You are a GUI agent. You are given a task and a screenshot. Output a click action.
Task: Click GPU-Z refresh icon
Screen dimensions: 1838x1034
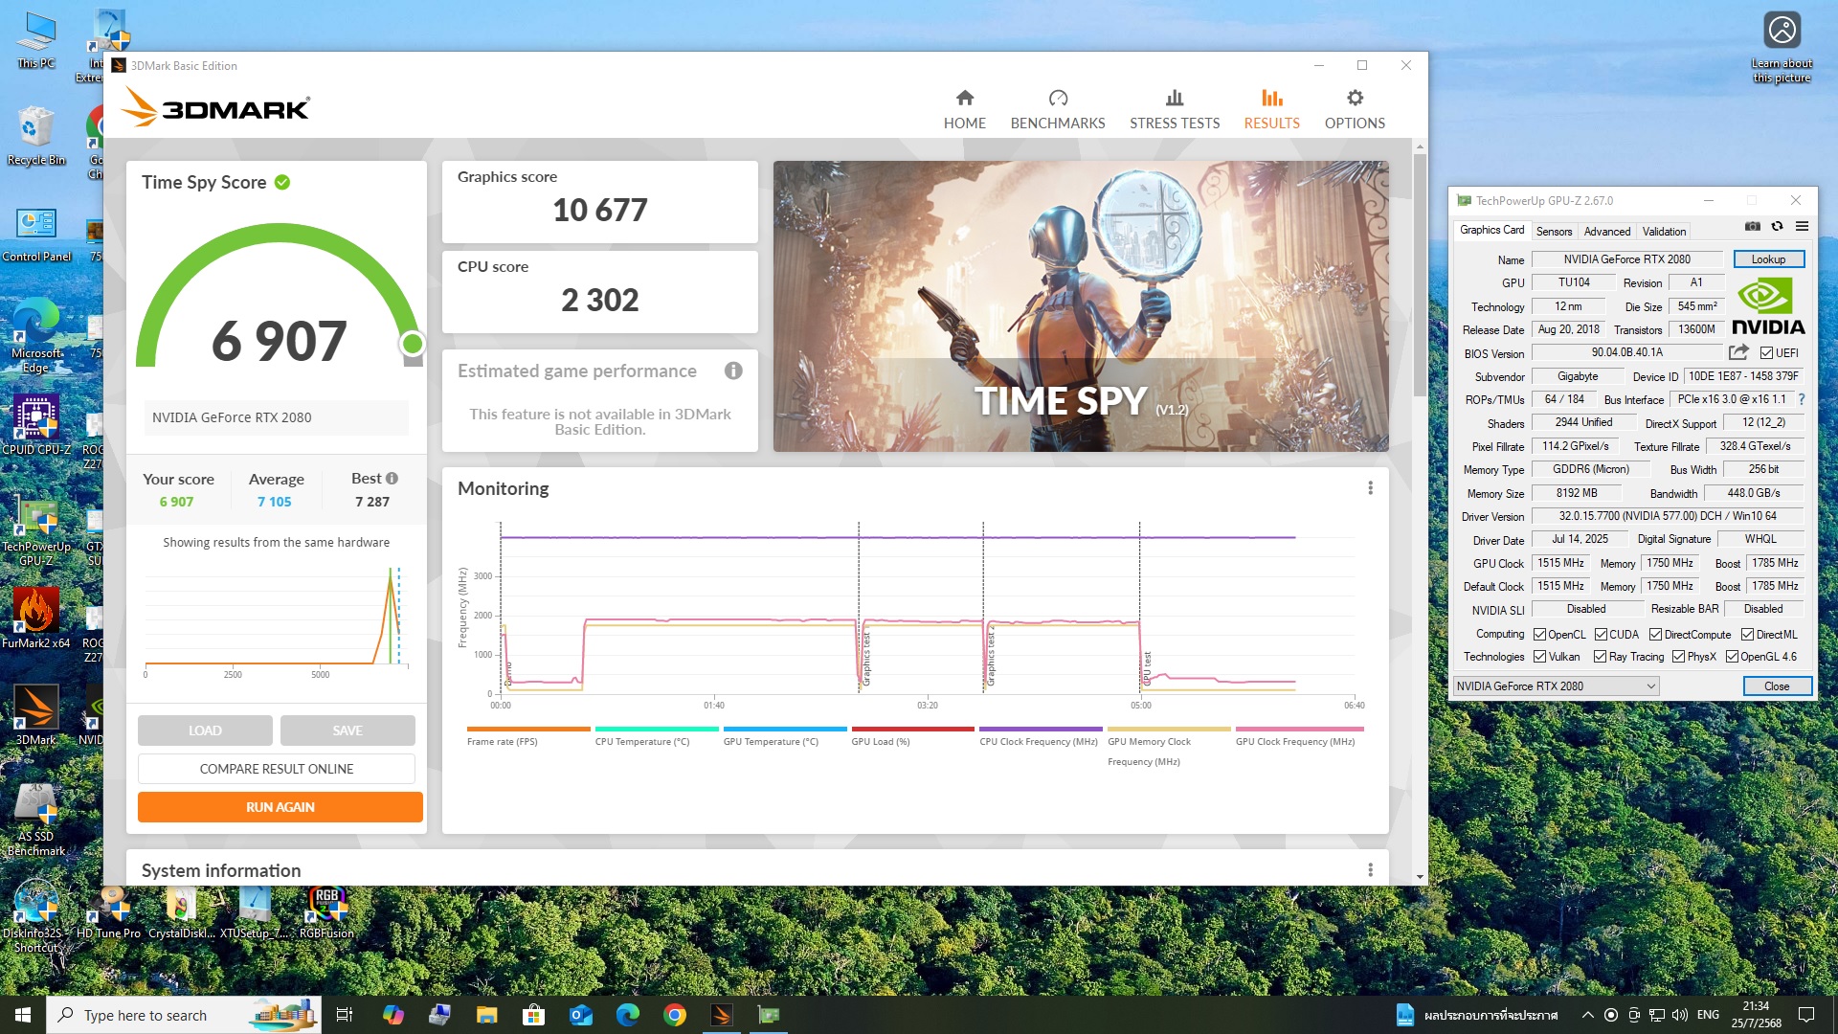tap(1777, 227)
